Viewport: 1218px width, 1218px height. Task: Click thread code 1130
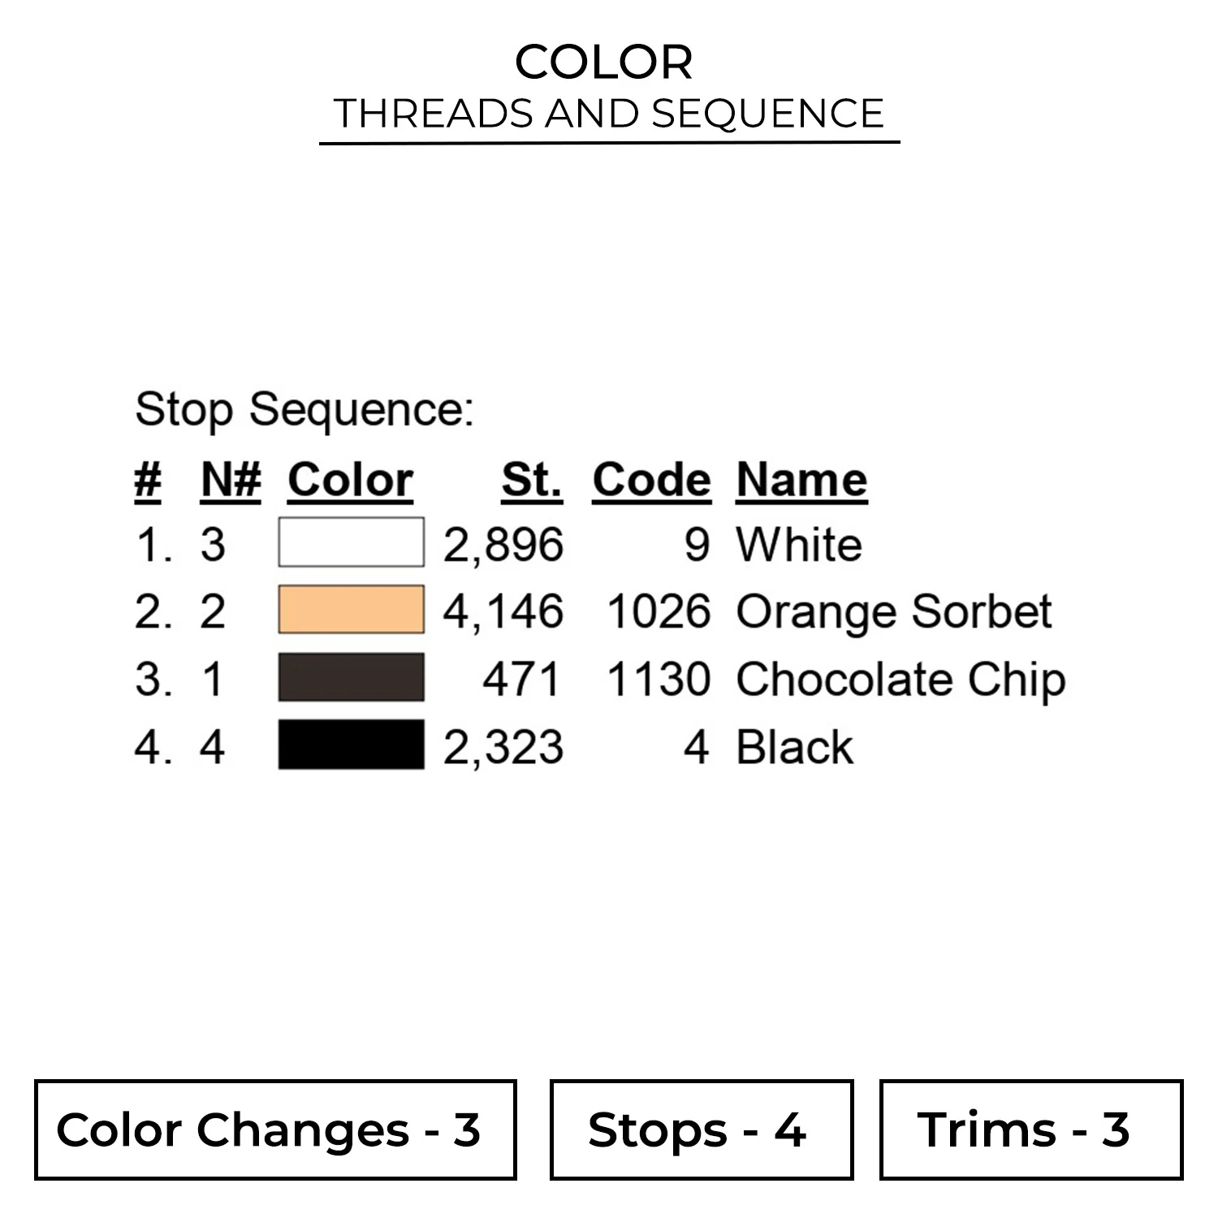659,680
